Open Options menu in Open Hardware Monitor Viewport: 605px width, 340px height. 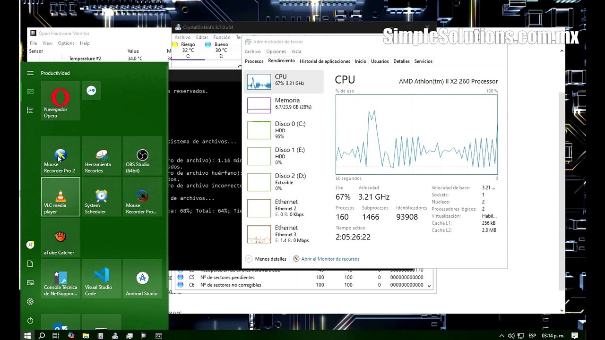(x=66, y=43)
